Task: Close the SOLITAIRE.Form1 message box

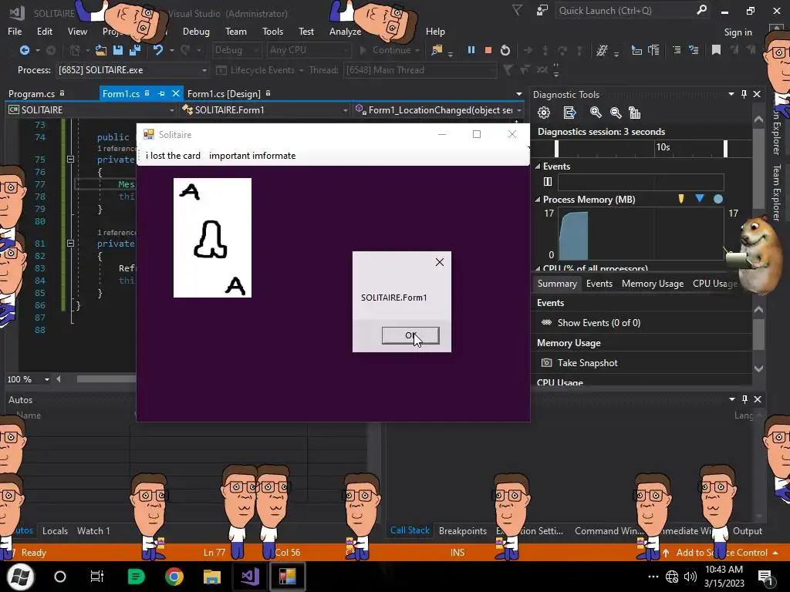Action: coord(439,262)
